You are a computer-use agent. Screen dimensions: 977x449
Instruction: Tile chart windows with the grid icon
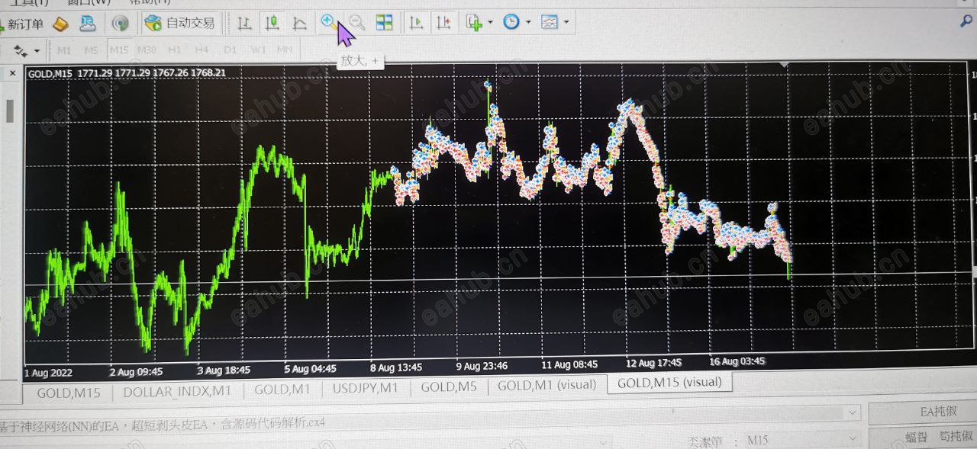tap(385, 23)
